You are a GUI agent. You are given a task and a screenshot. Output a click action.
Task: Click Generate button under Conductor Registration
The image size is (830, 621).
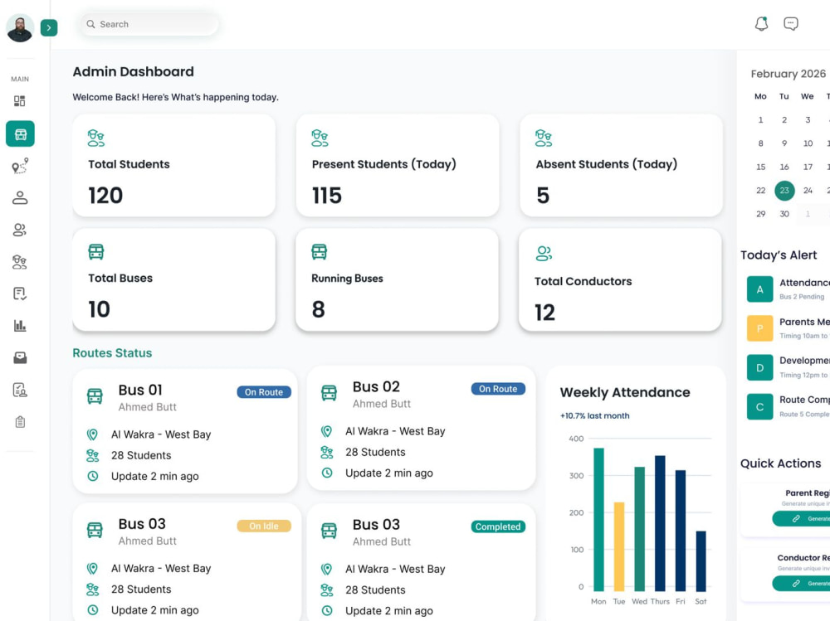pyautogui.click(x=802, y=584)
